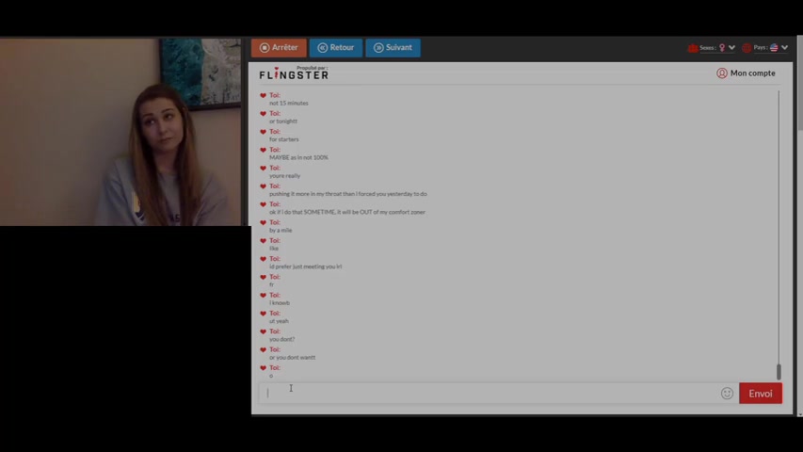Click the webcam video thumbnail
Viewport: 803px width, 452px height.
[120, 132]
